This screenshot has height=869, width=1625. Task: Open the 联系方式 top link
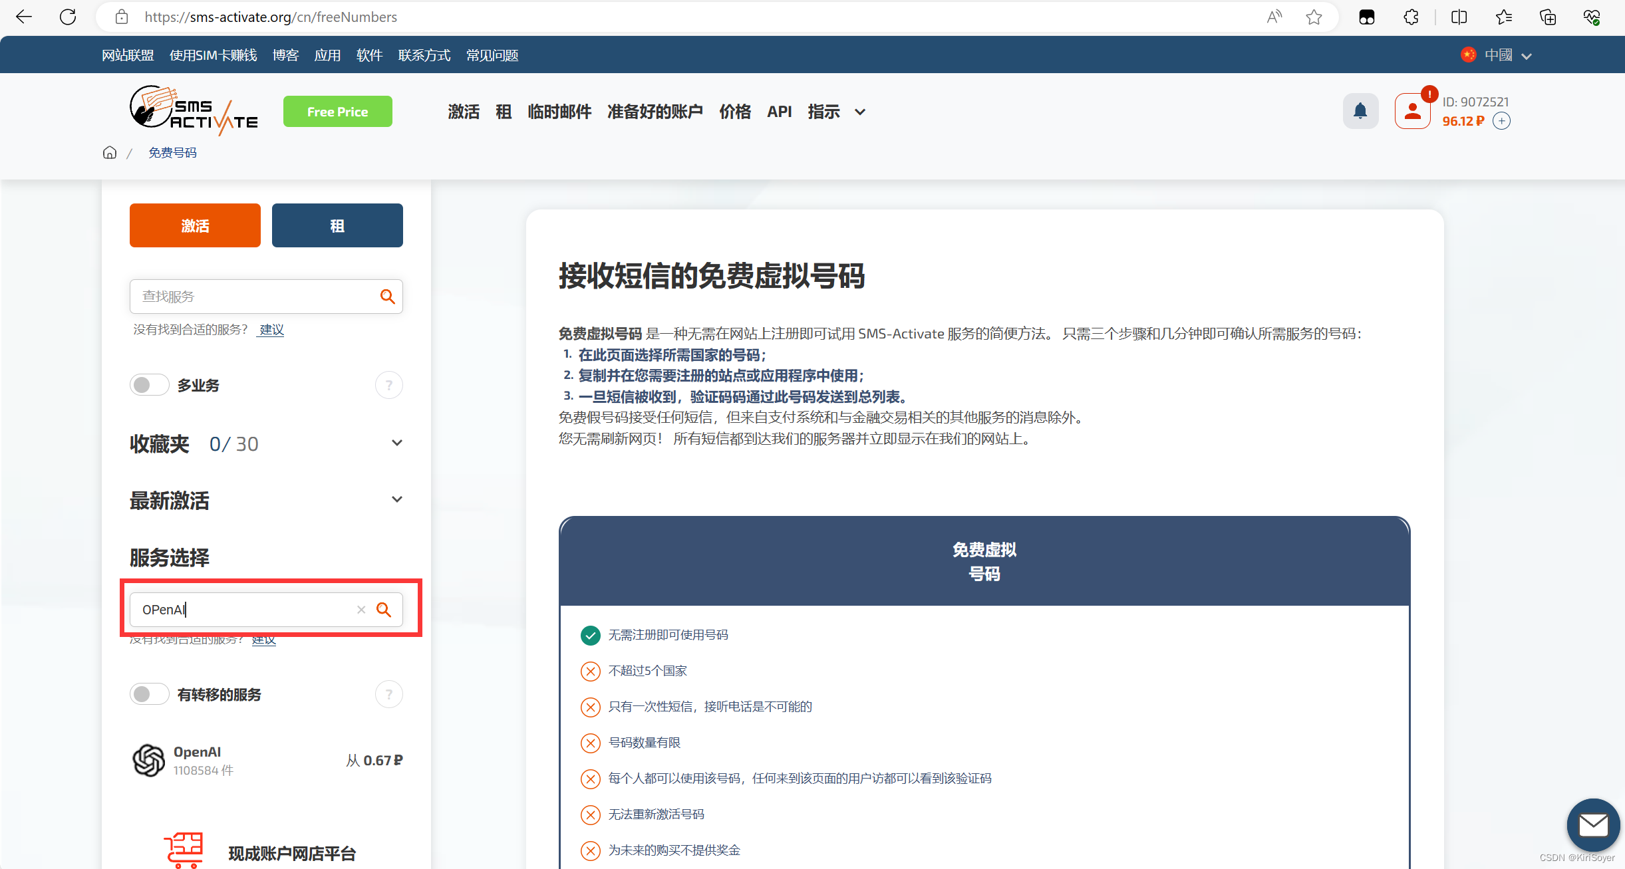tap(424, 55)
